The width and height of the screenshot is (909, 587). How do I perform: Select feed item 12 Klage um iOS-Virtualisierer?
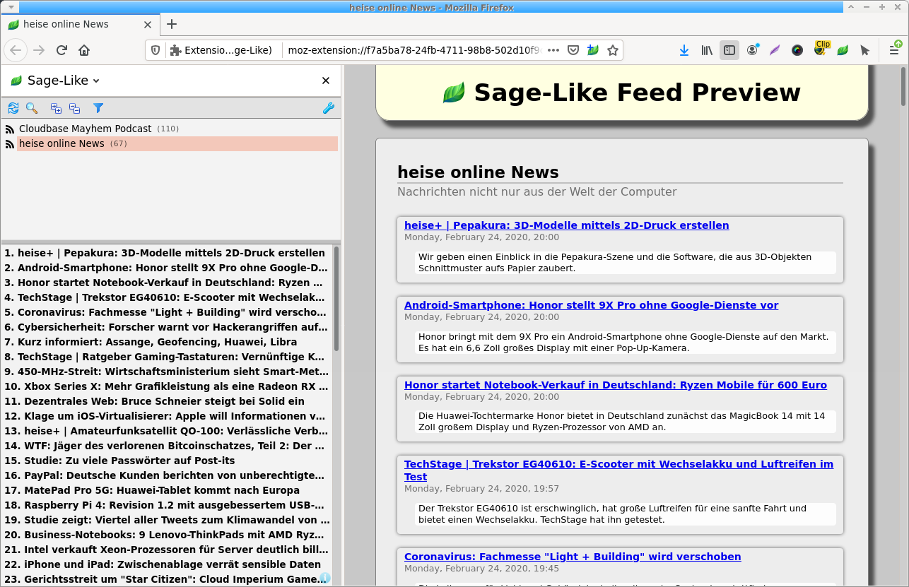(x=167, y=416)
